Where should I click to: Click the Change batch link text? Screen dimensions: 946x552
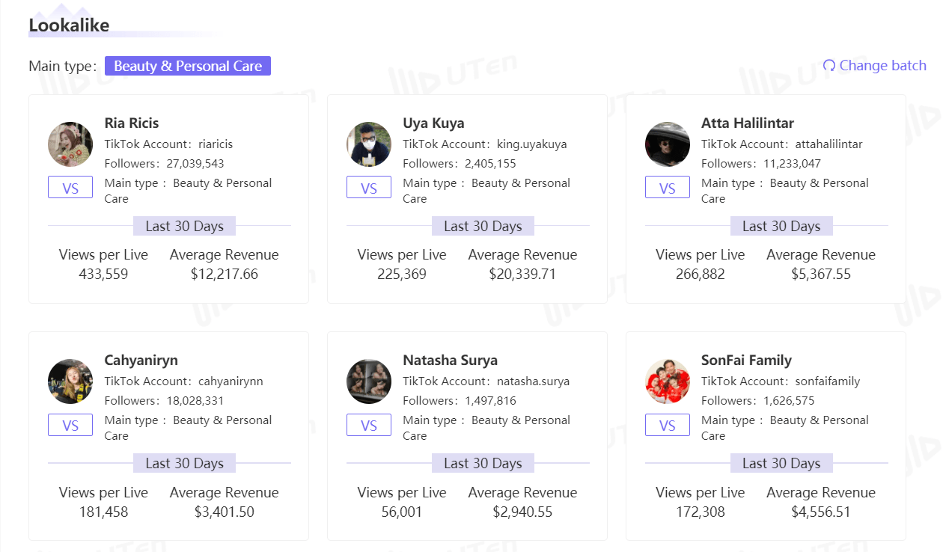[882, 66]
